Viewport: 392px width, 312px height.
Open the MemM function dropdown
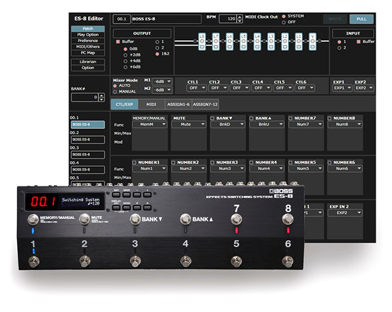(x=150, y=124)
